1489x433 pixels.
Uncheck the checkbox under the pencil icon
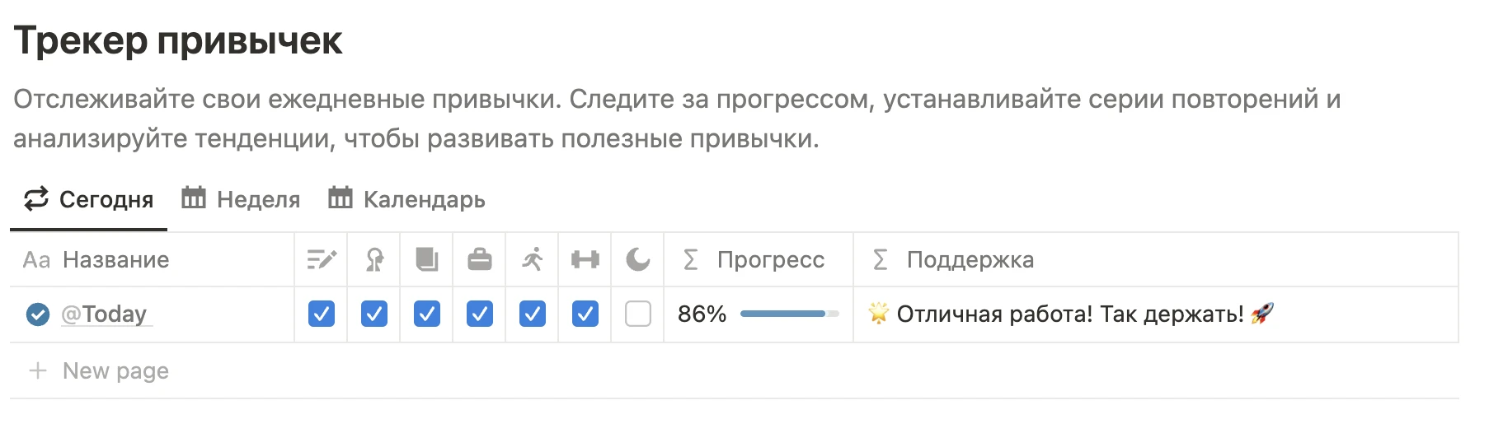click(x=322, y=314)
